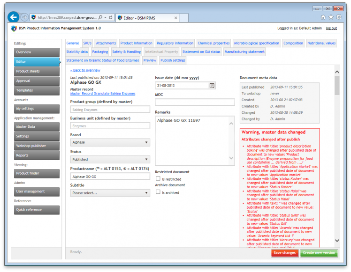Open User management in the sidebar
351x272 pixels.
[x=37, y=192]
